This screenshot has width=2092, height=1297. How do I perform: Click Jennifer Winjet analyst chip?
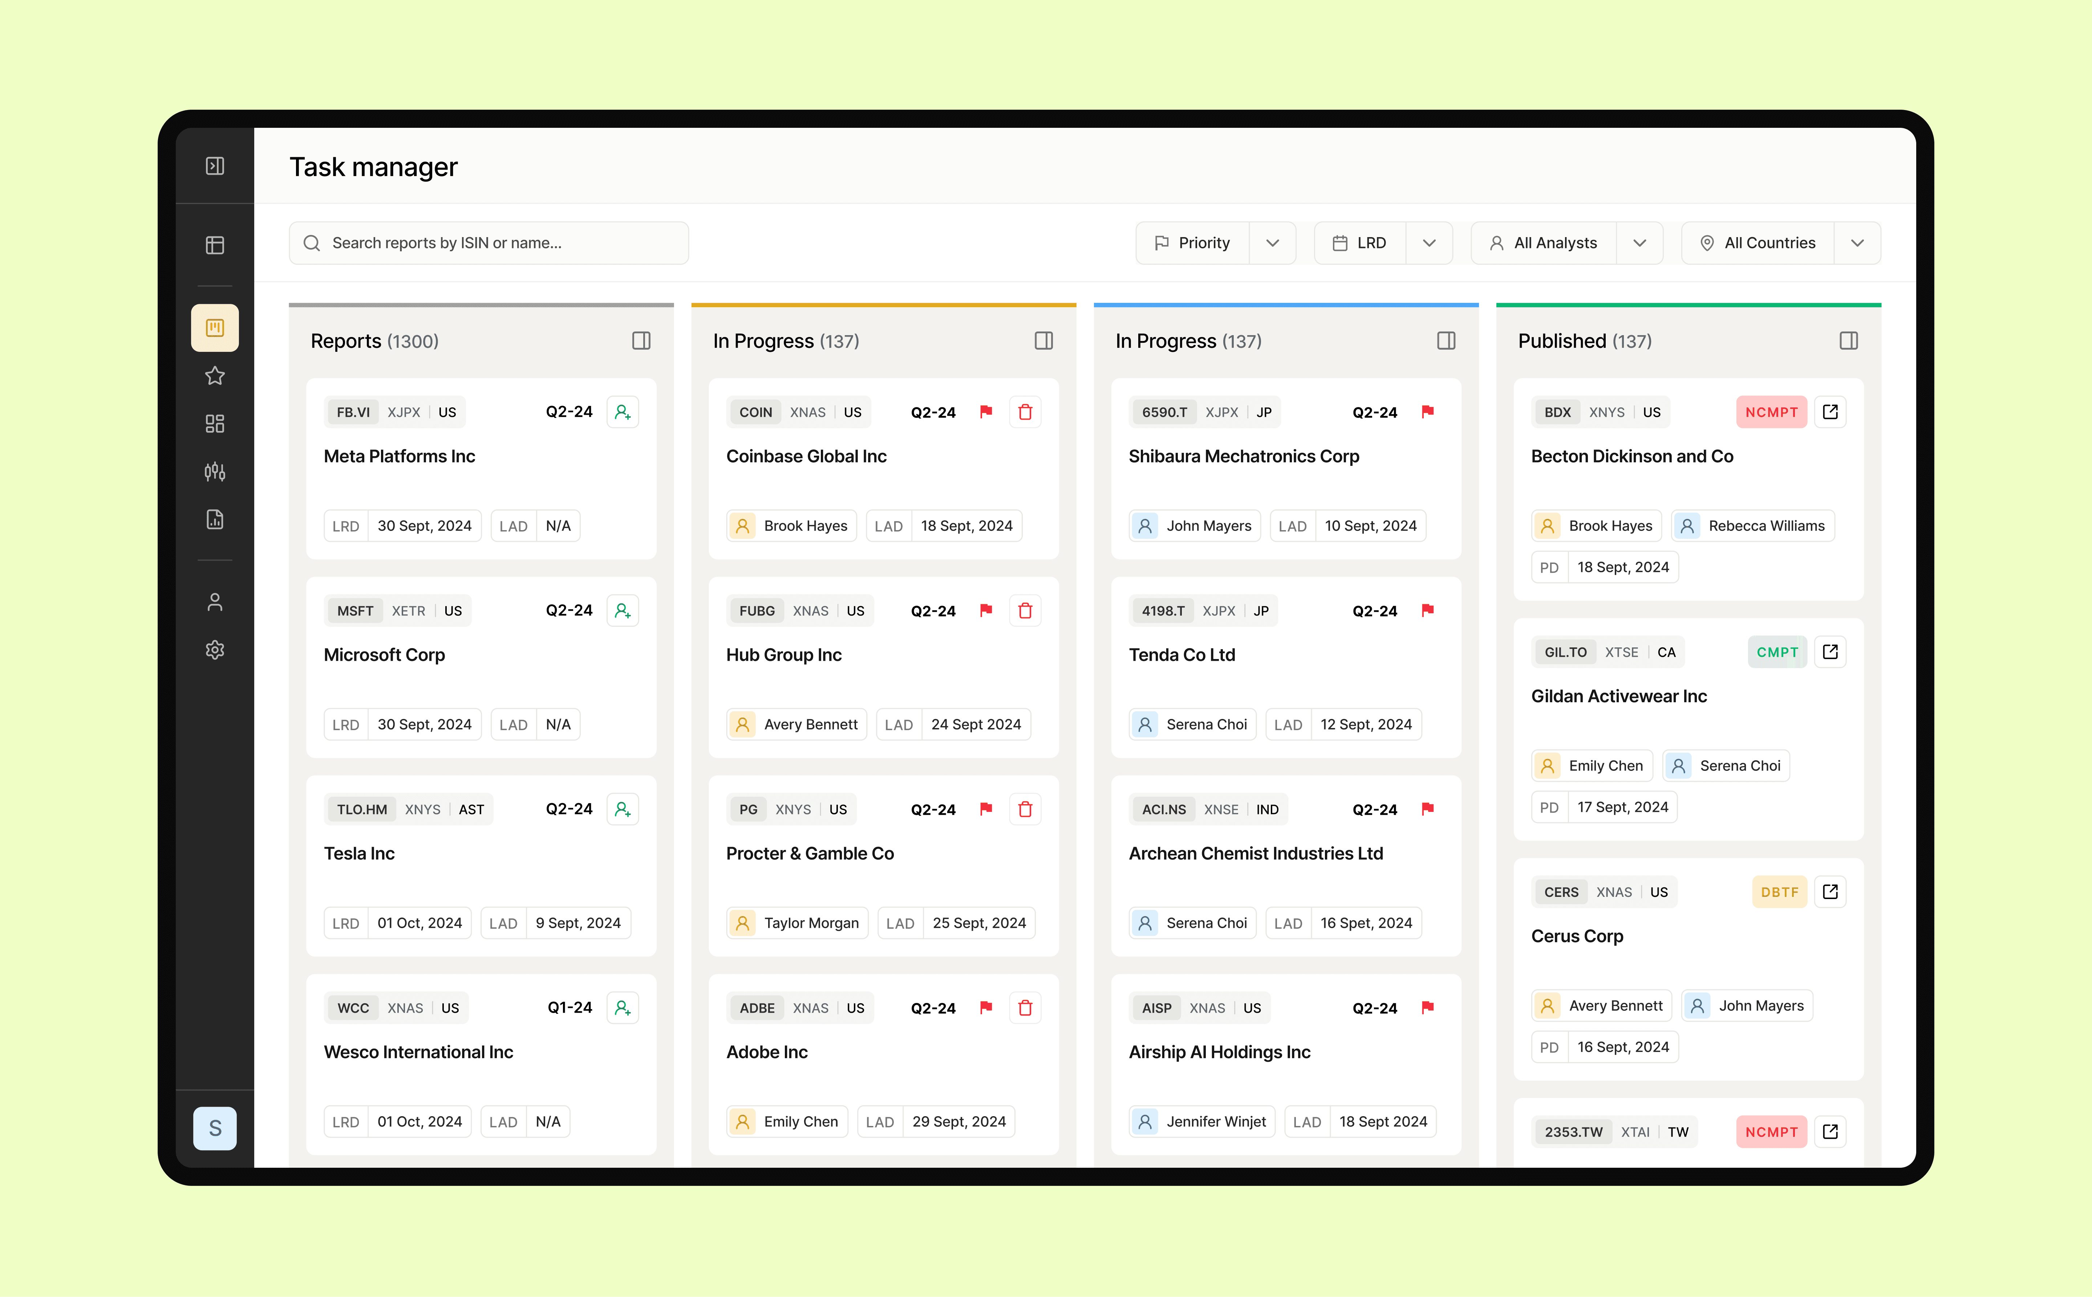1202,1122
